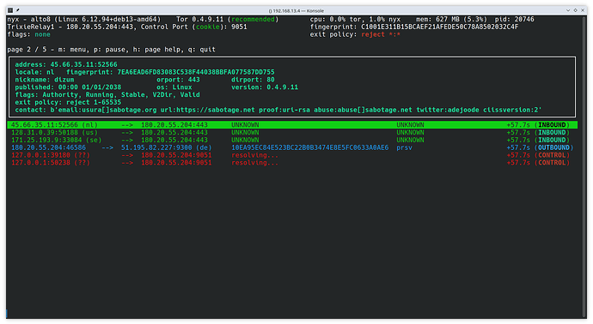Select the highlighted 45.66.35.11:52566 inbound connection
The image size is (593, 324).
pyautogui.click(x=292, y=125)
